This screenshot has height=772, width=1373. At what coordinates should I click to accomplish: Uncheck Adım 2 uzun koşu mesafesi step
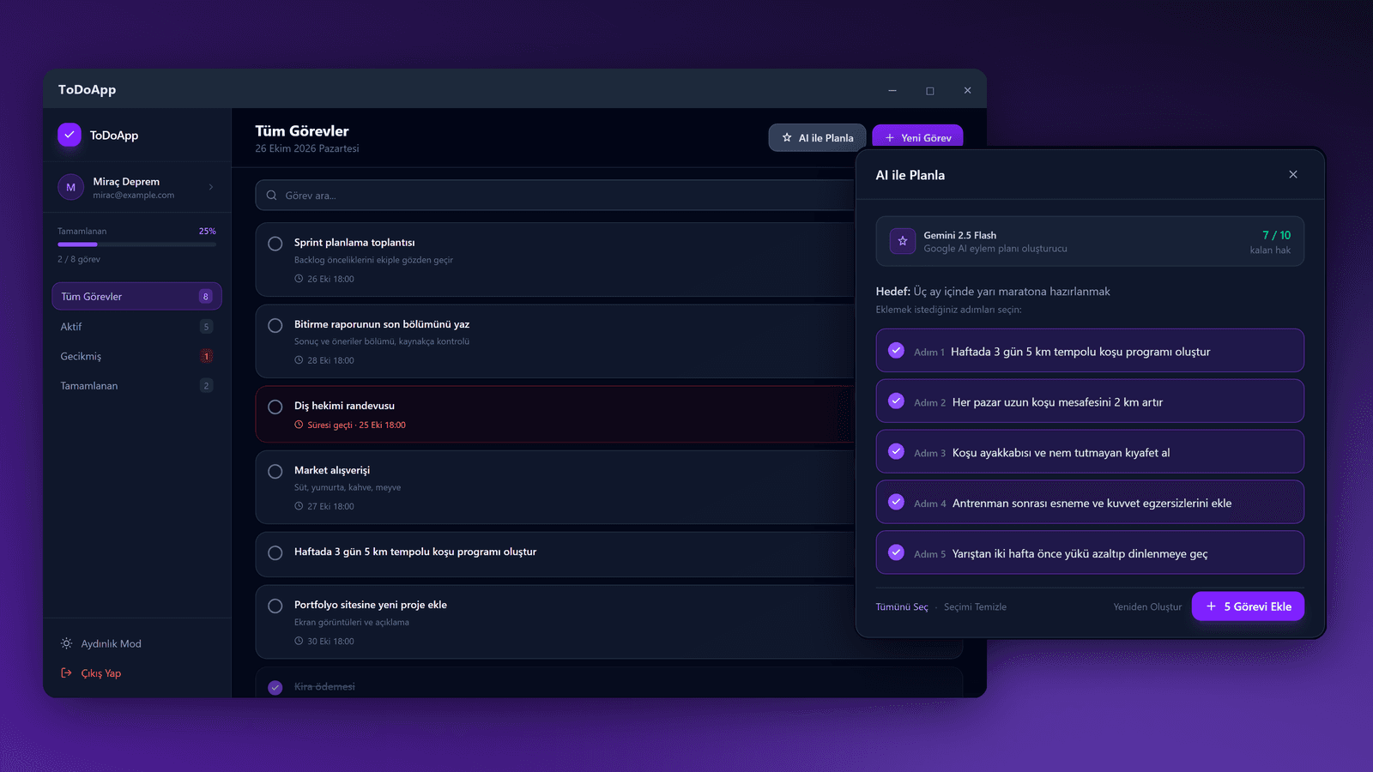[896, 401]
